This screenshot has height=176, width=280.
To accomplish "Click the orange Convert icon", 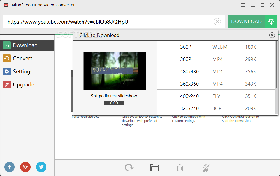I will coord(7,58).
